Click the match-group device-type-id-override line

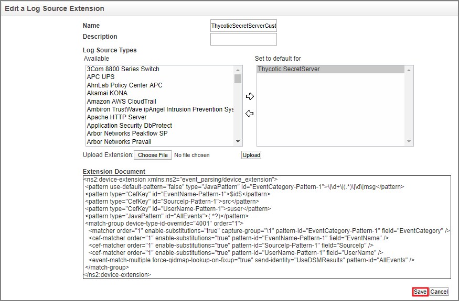164,224
